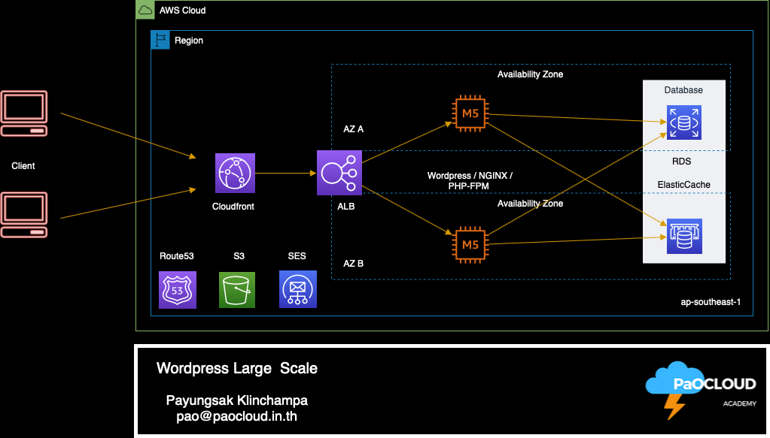Click the upper client computer icon
770x438 pixels.
point(24,113)
